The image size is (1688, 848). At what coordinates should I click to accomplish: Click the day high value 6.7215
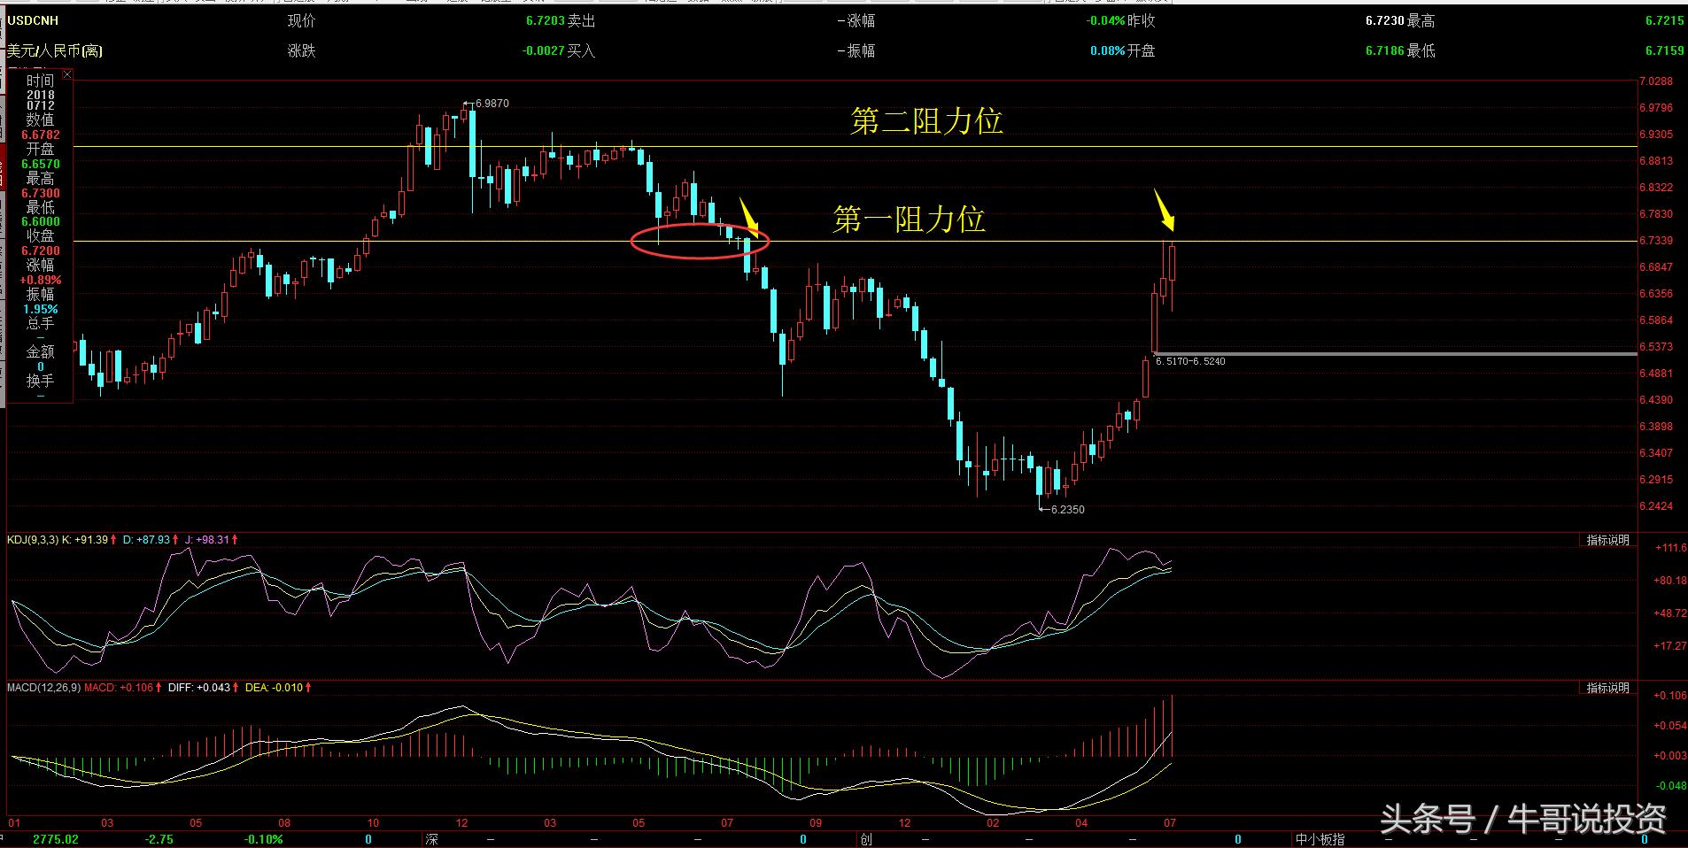1665,20
